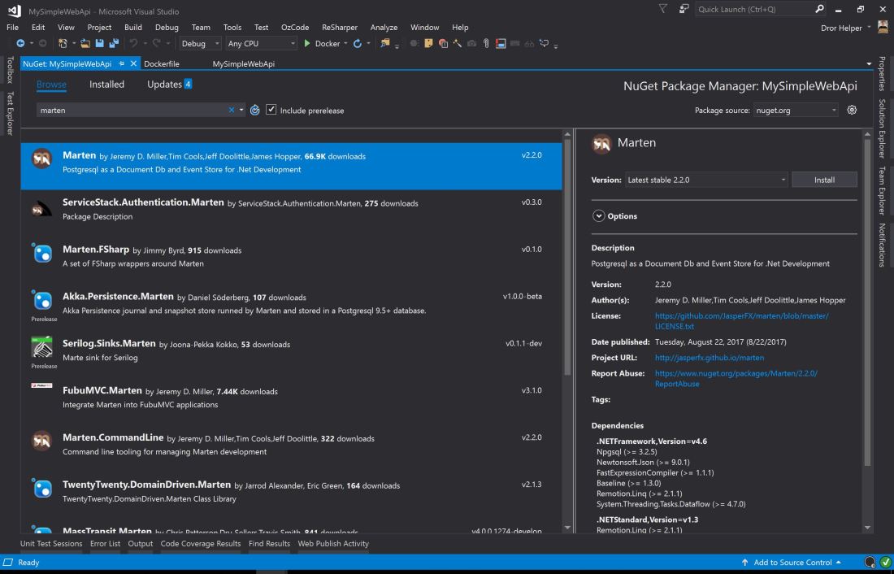
Task: Clear the search text with the X icon
Action: click(x=232, y=111)
